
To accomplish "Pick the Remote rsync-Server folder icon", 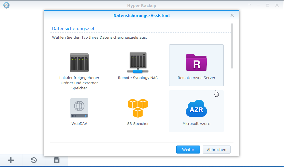I will point(196,62).
